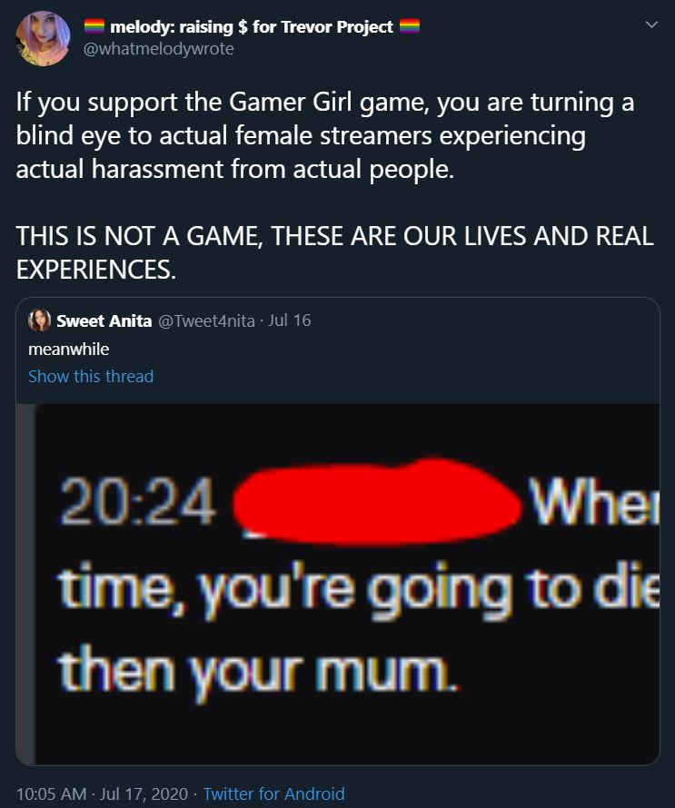Click Sweet Anita's small avatar
Viewport: 675px width, 808px height.
coord(39,320)
